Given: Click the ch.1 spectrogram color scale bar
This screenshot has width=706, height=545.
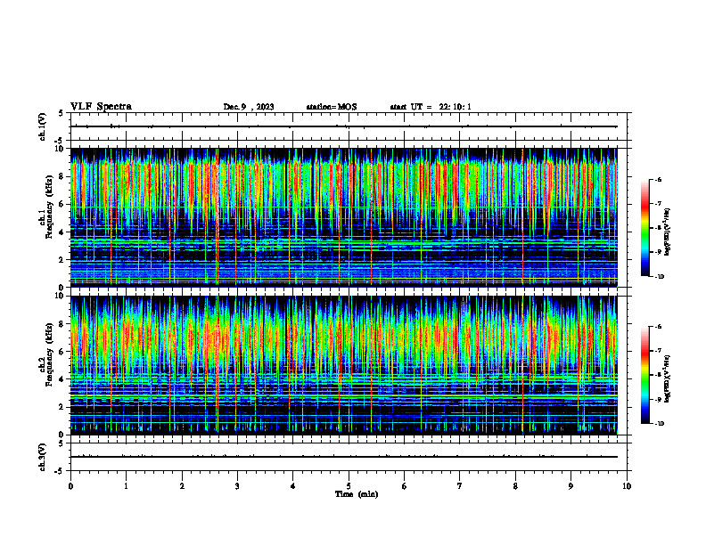Looking at the screenshot, I should [x=644, y=228].
